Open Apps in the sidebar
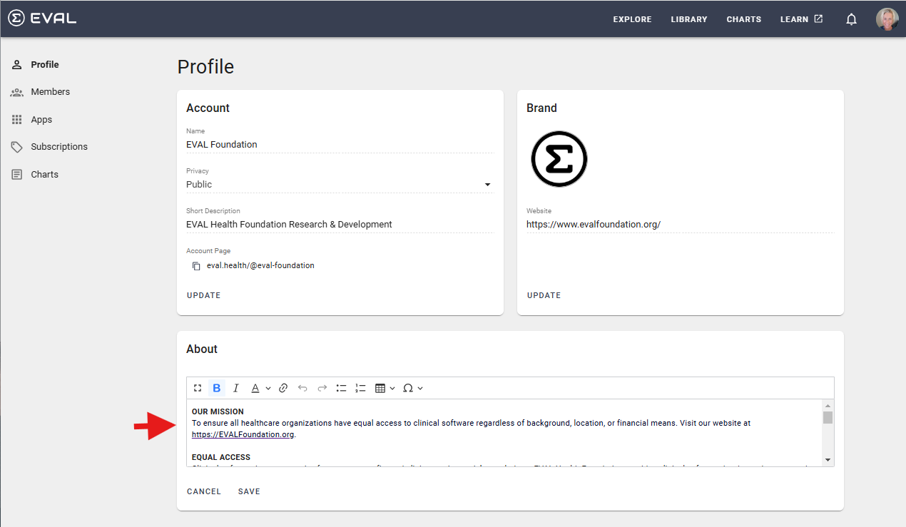 pyautogui.click(x=41, y=120)
